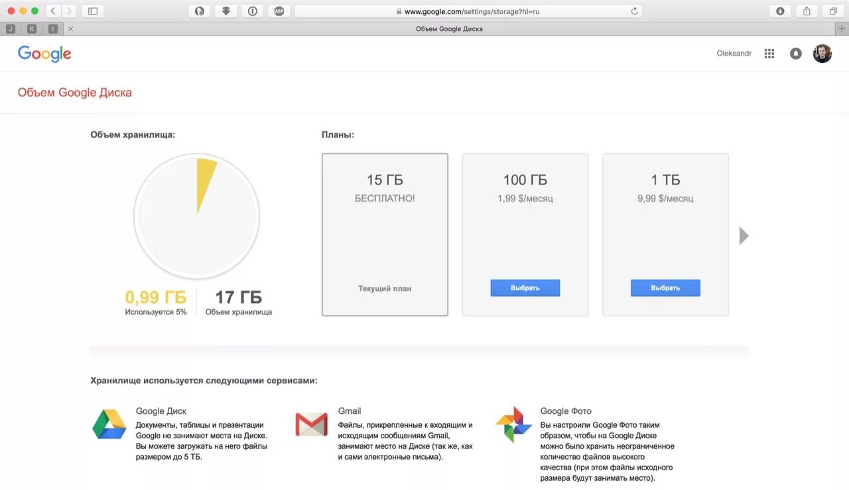Viewport: 849px width, 490px height.
Task: Click the Gmail envelope icon
Action: pos(312,424)
